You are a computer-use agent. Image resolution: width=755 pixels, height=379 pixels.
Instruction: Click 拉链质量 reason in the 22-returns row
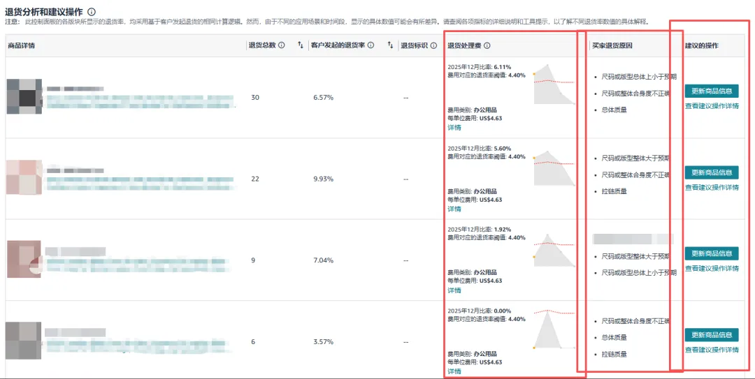614,191
